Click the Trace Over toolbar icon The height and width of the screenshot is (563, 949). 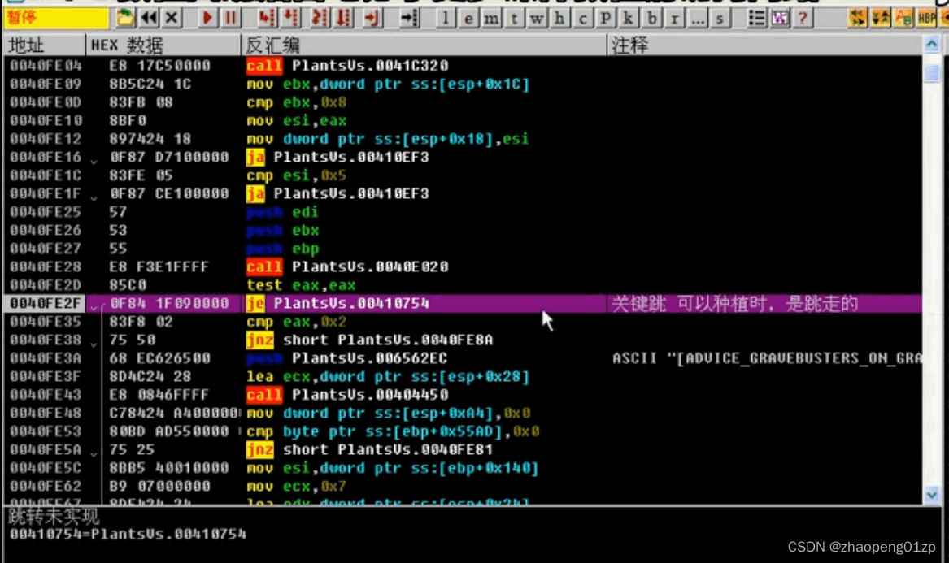click(x=345, y=18)
